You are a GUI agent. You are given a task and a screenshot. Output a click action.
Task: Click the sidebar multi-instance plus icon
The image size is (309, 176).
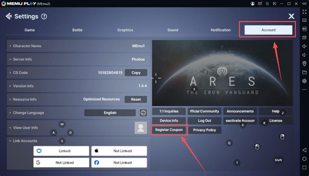click(x=304, y=37)
